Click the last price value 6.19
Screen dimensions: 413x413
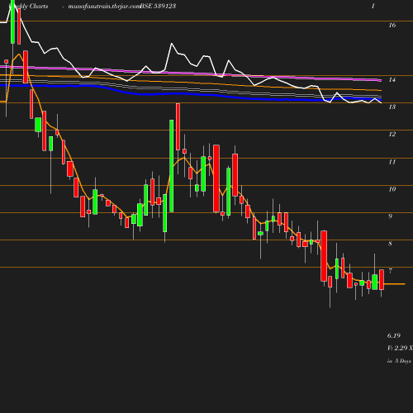394,335
